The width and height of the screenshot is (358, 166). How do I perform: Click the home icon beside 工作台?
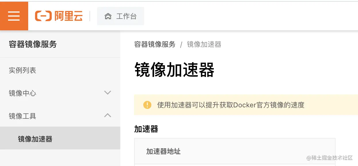[108, 16]
